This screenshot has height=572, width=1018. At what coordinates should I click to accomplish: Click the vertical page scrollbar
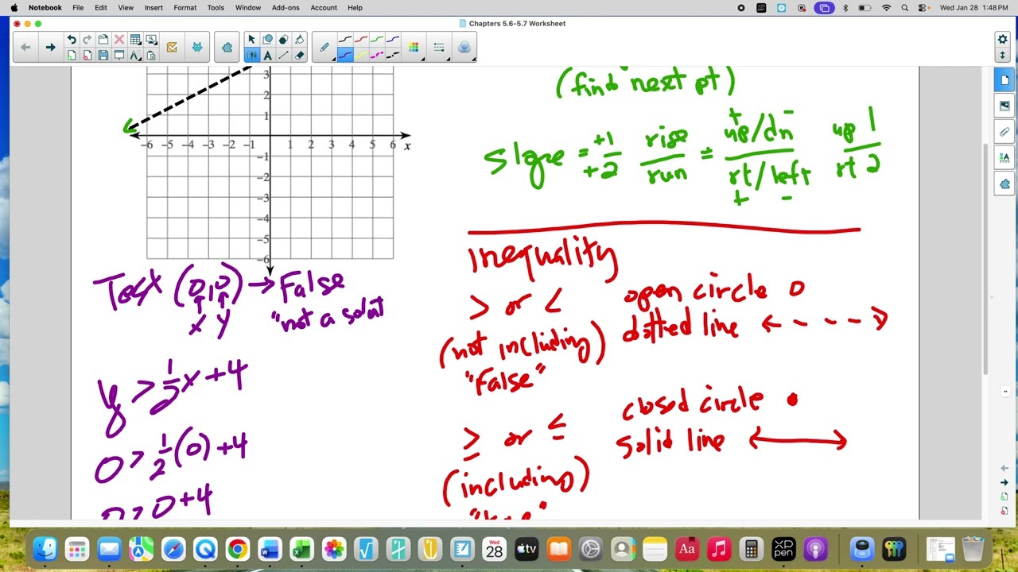pyautogui.click(x=987, y=258)
